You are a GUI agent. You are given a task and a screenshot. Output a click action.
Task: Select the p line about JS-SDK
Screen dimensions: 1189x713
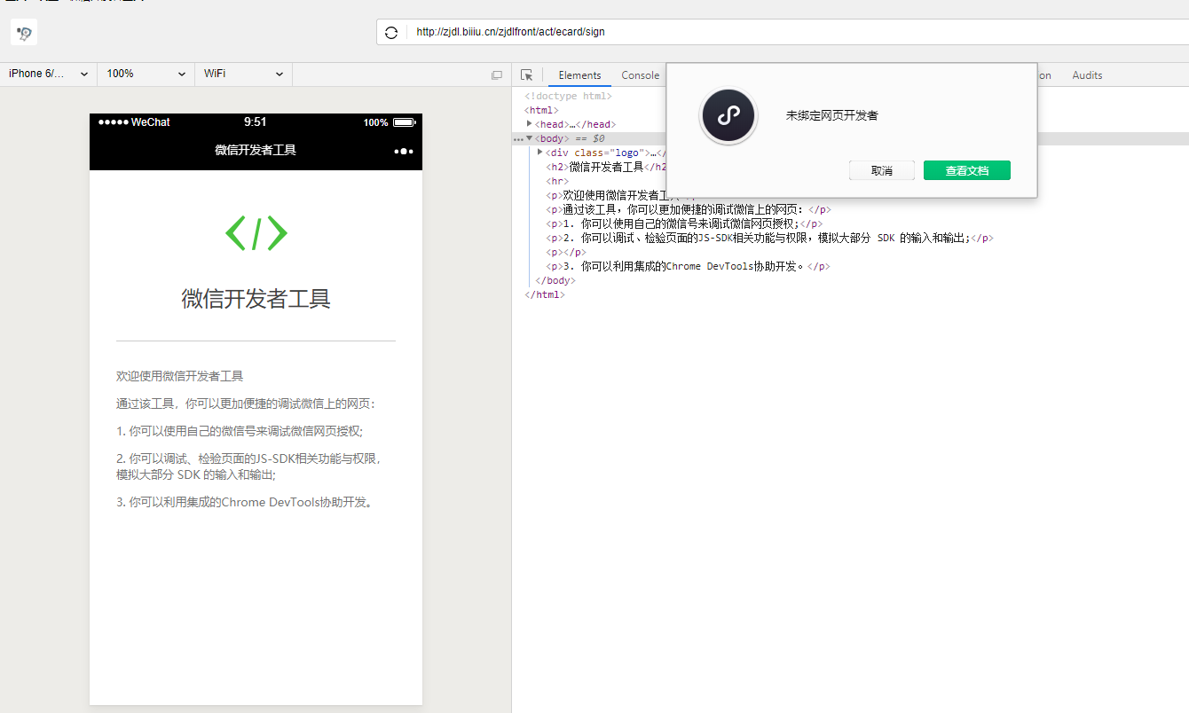tap(769, 238)
